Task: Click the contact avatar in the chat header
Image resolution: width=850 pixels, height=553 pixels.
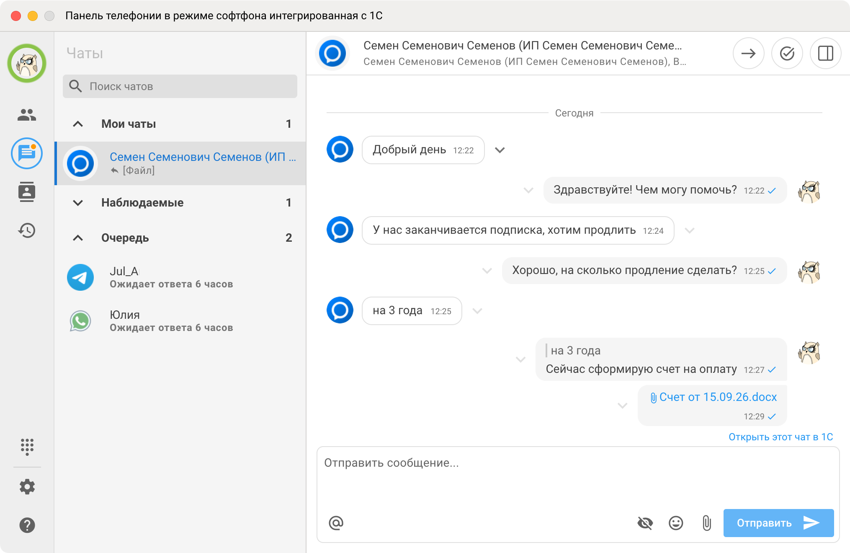Action: pyautogui.click(x=332, y=54)
